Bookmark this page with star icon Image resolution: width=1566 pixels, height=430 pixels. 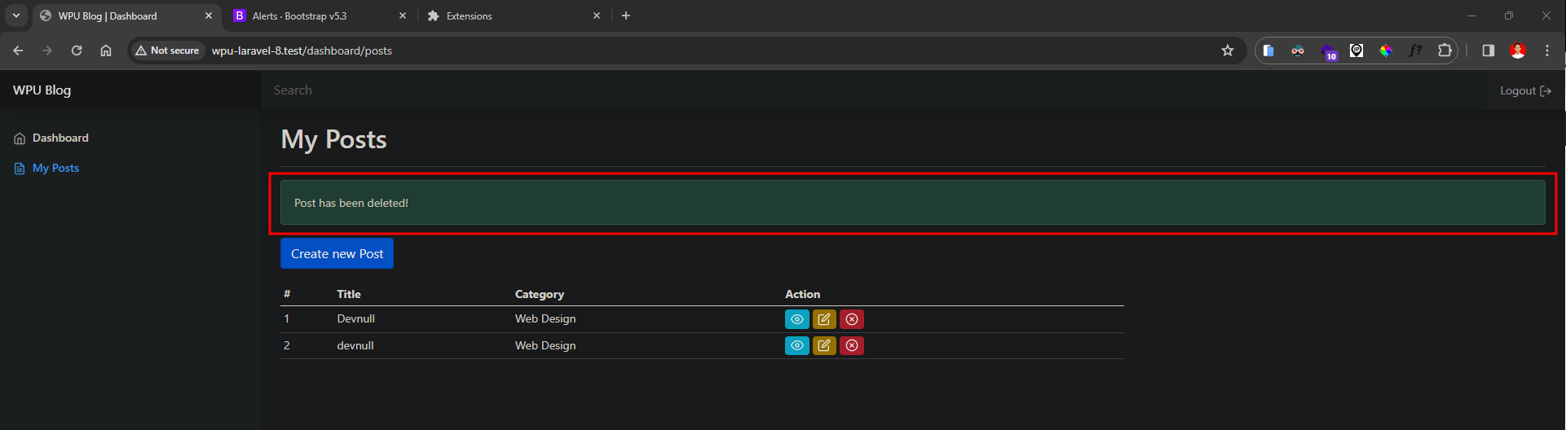click(1227, 50)
